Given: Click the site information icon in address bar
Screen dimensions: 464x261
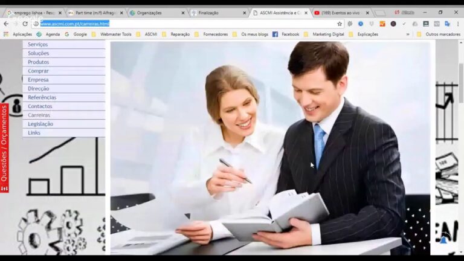Looking at the screenshot, I should pos(36,24).
